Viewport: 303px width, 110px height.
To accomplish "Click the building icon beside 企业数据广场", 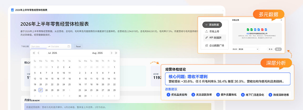I will point(206,45).
